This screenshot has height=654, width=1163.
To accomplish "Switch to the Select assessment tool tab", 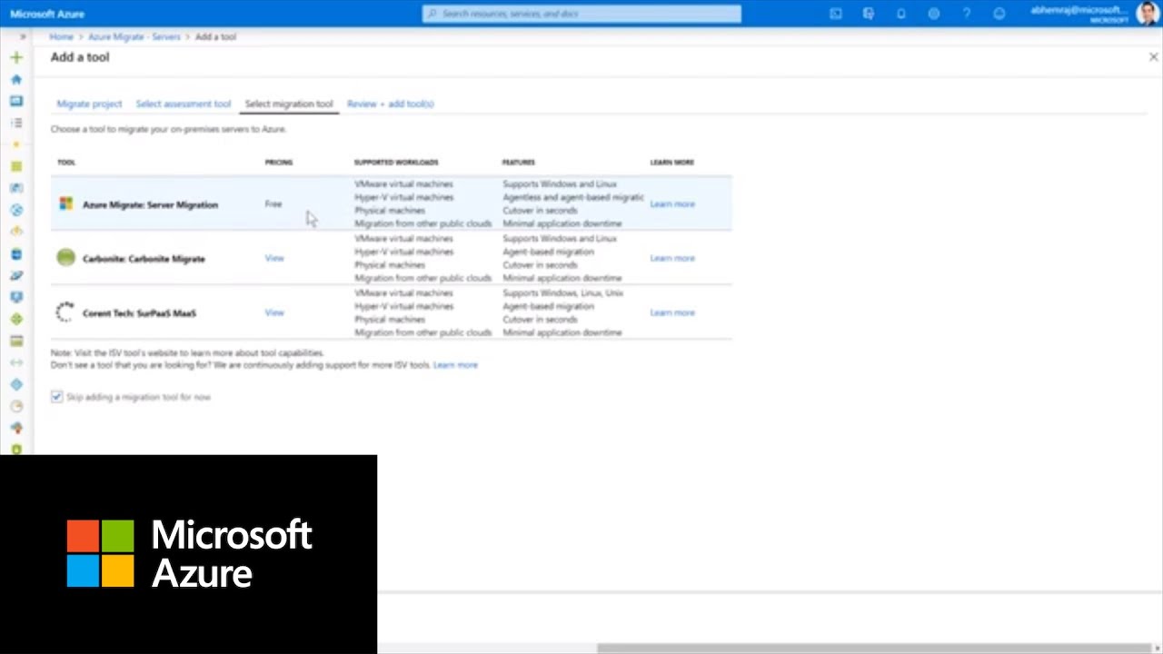I will (x=184, y=104).
